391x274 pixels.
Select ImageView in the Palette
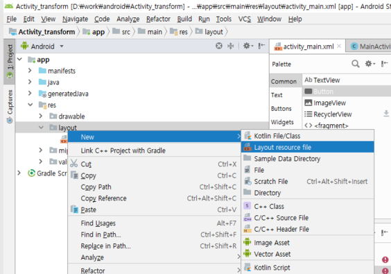[347, 103]
